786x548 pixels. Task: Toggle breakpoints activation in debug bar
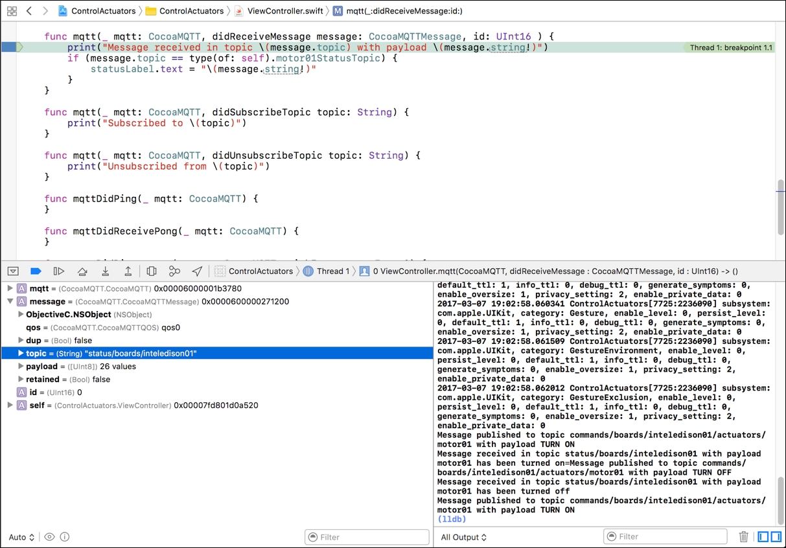coord(36,271)
